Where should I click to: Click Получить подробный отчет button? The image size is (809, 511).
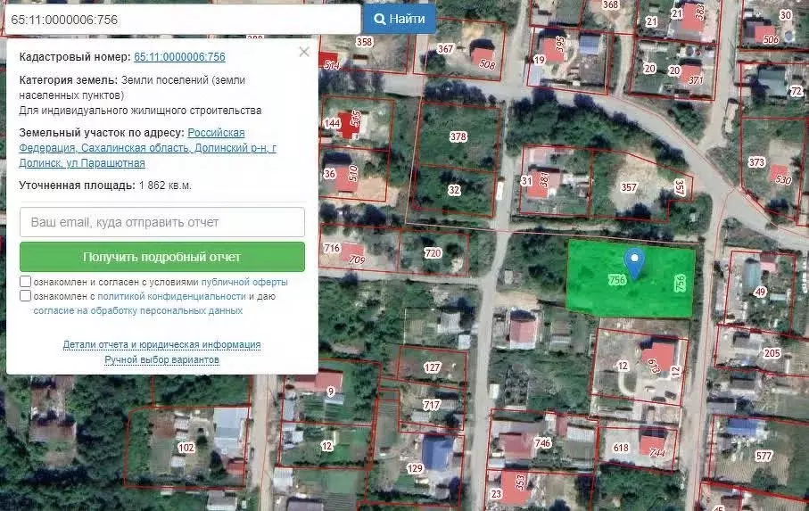coord(162,257)
